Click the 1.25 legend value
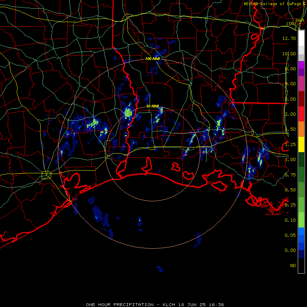307x307 pixels. (x=290, y=145)
